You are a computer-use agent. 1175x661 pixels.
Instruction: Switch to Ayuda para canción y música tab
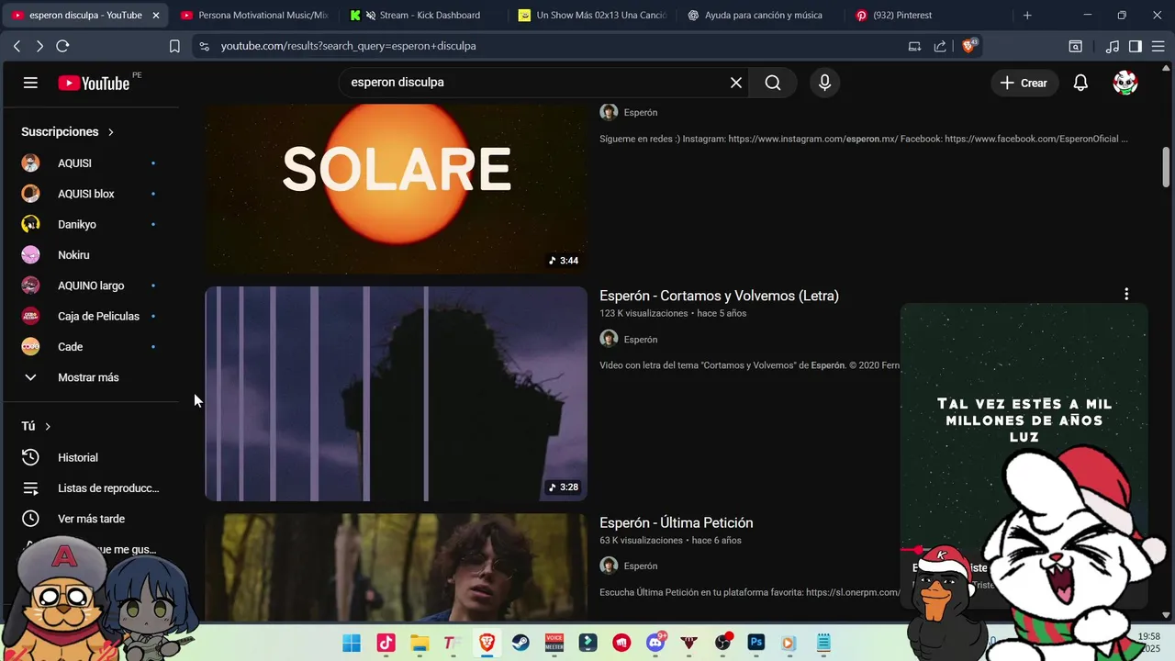(x=761, y=16)
